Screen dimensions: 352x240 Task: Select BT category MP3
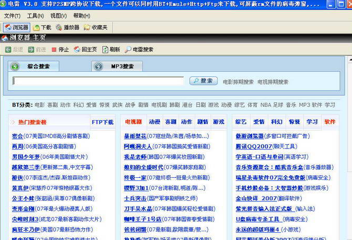[x=304, y=105]
